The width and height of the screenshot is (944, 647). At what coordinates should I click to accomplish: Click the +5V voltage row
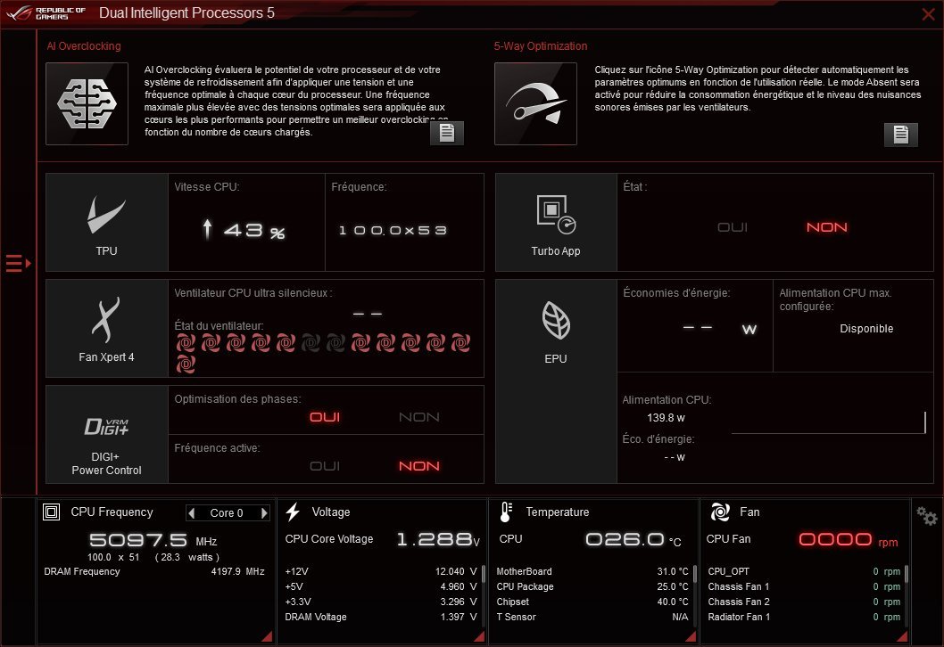[381, 586]
